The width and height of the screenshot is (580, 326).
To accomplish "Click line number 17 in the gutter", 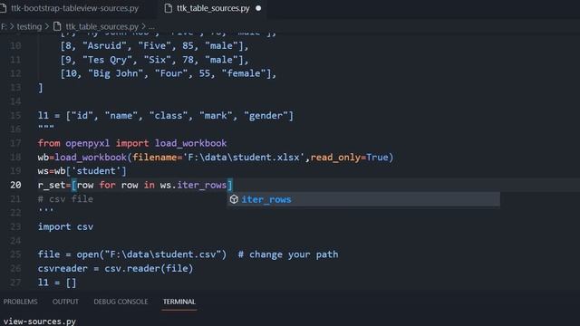I will [15, 143].
